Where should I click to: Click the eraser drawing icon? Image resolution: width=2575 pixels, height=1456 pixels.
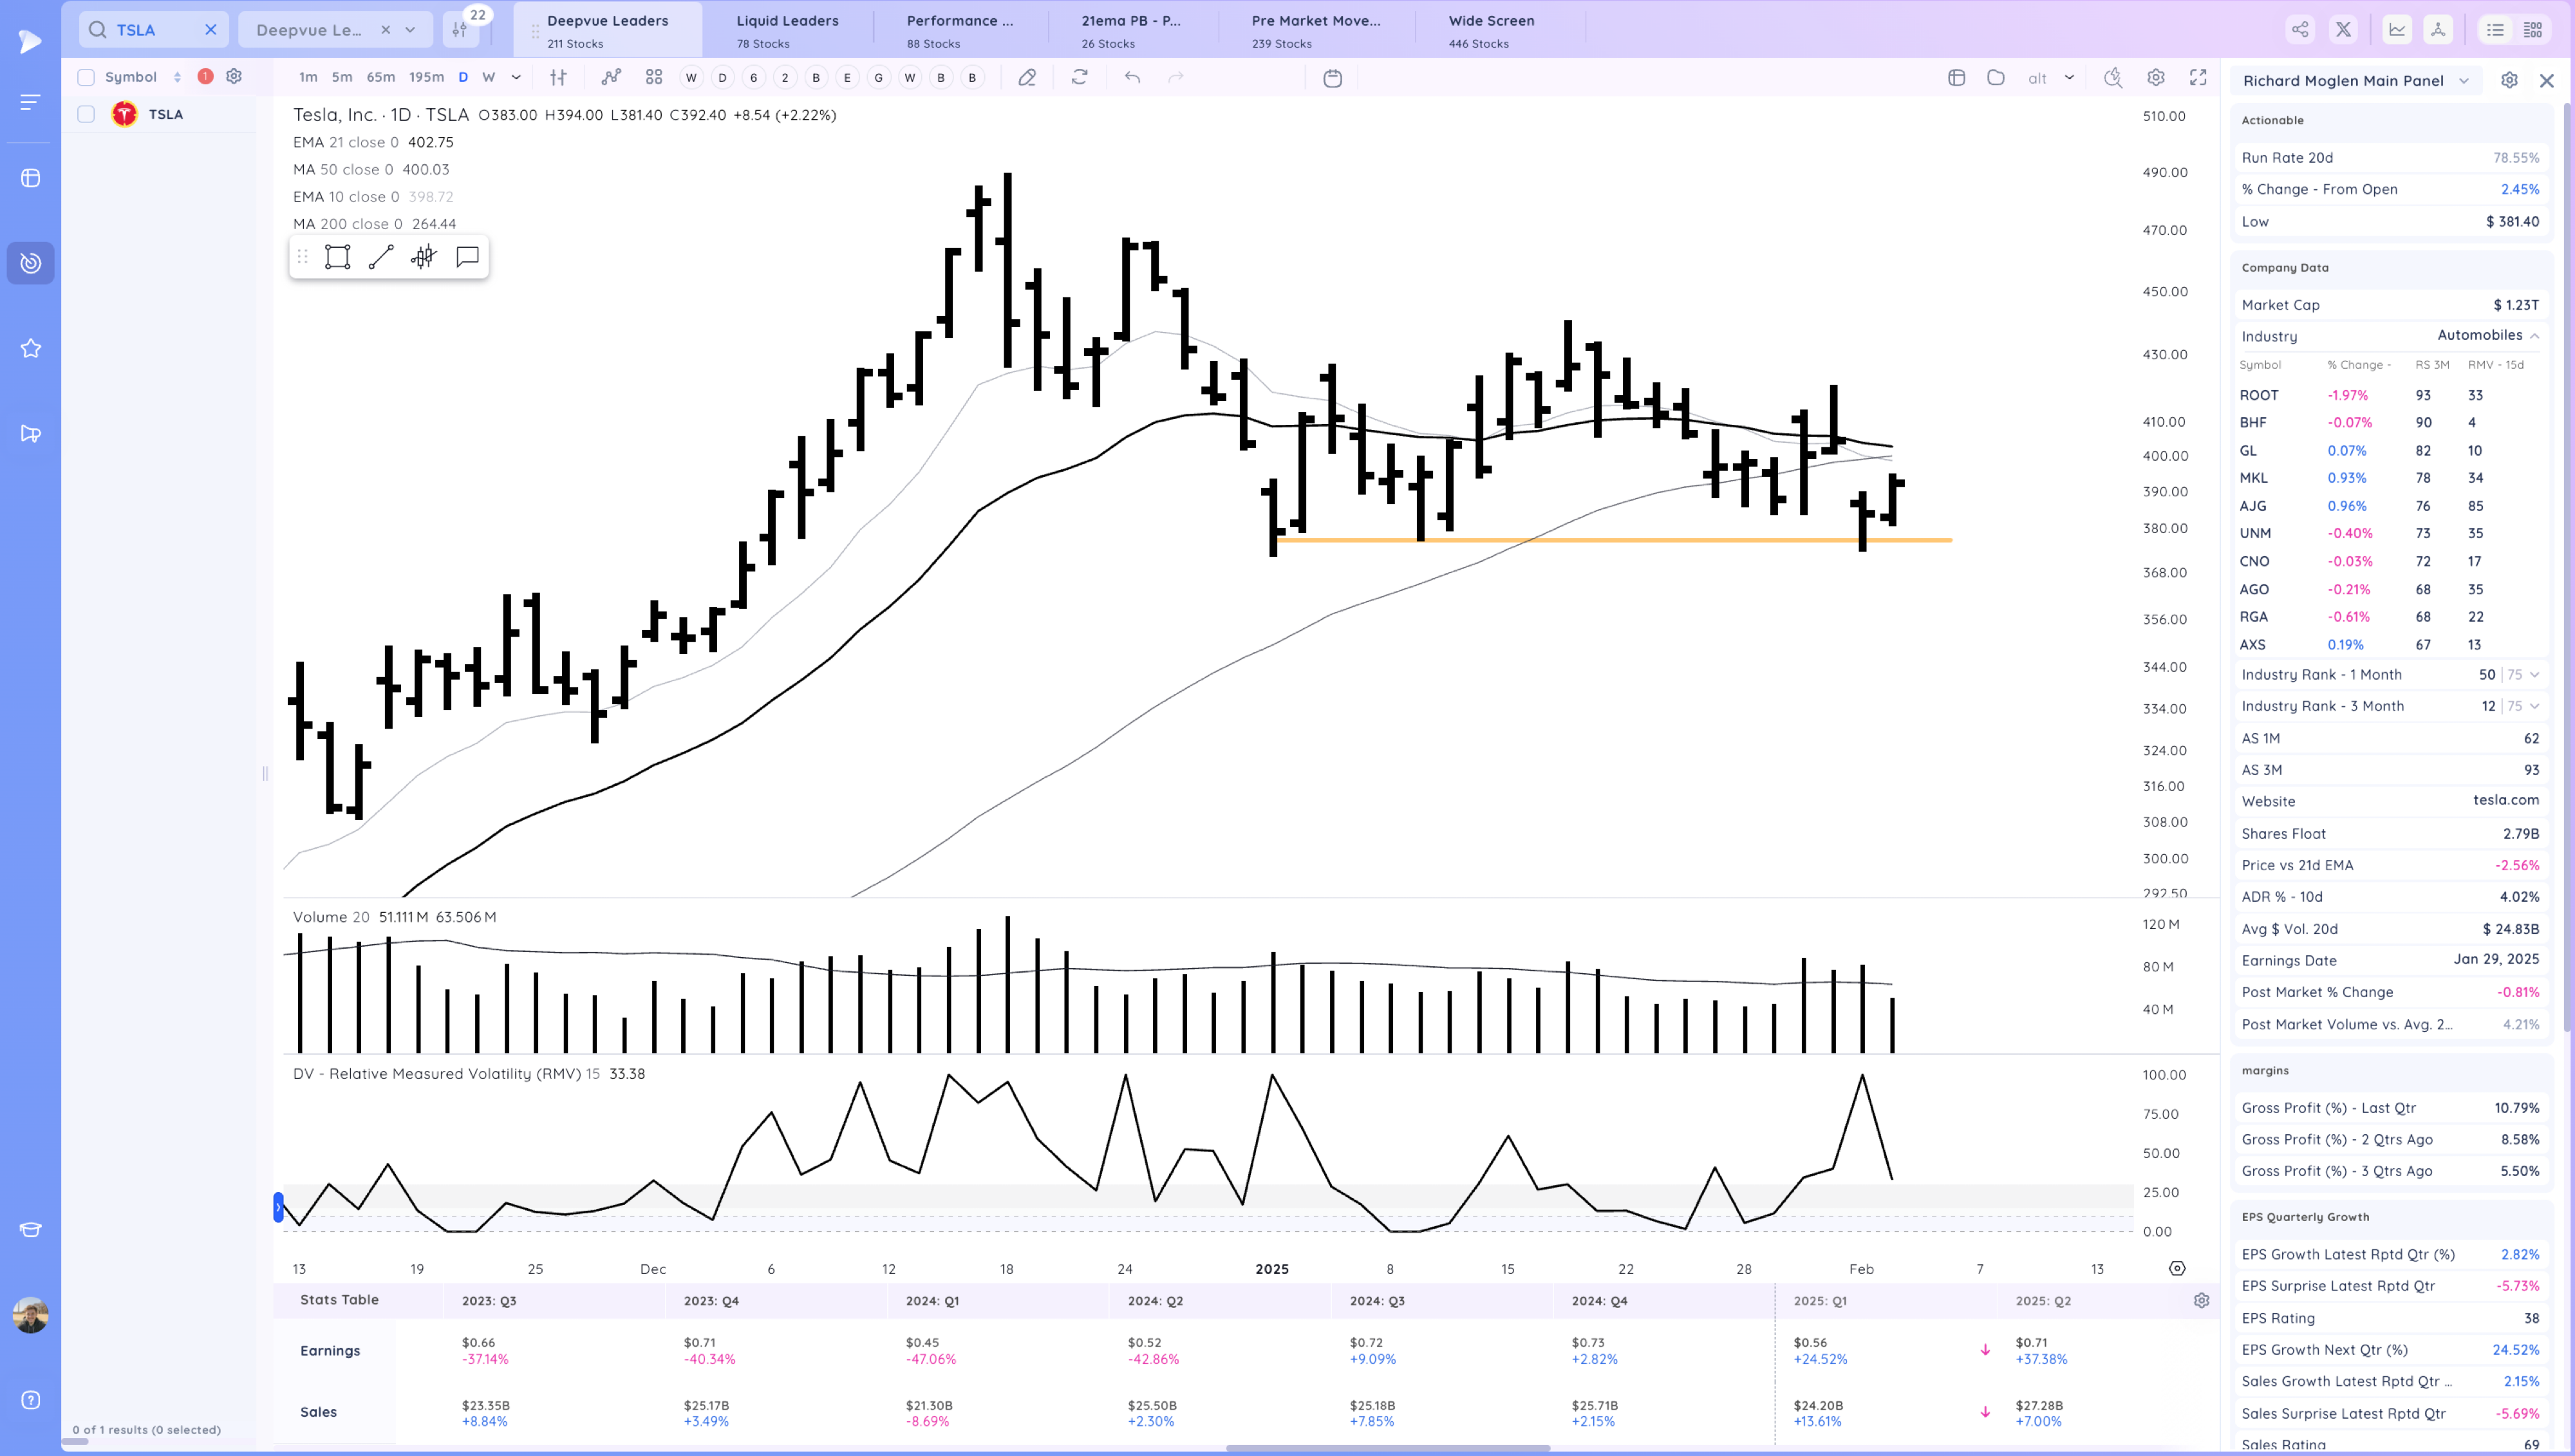pyautogui.click(x=1027, y=78)
